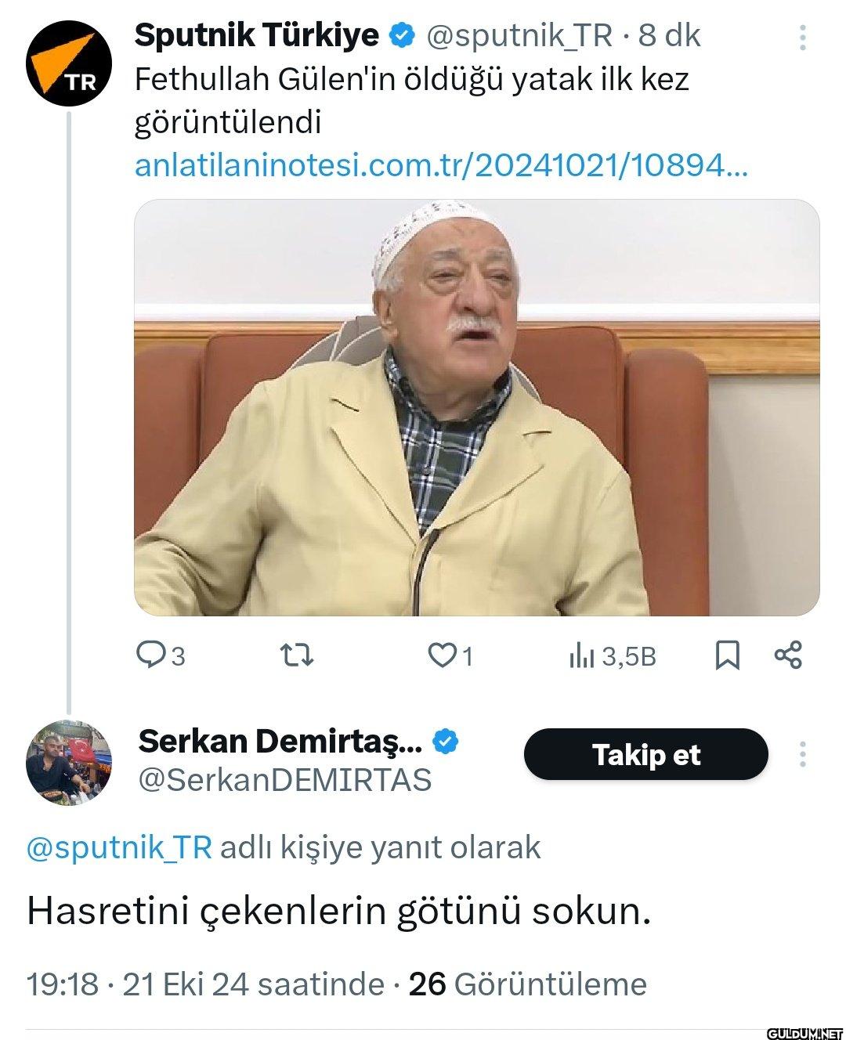Click the 26 Görüntüleme view count

(528, 984)
